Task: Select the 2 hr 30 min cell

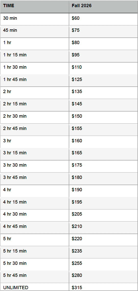Action: tap(34, 117)
